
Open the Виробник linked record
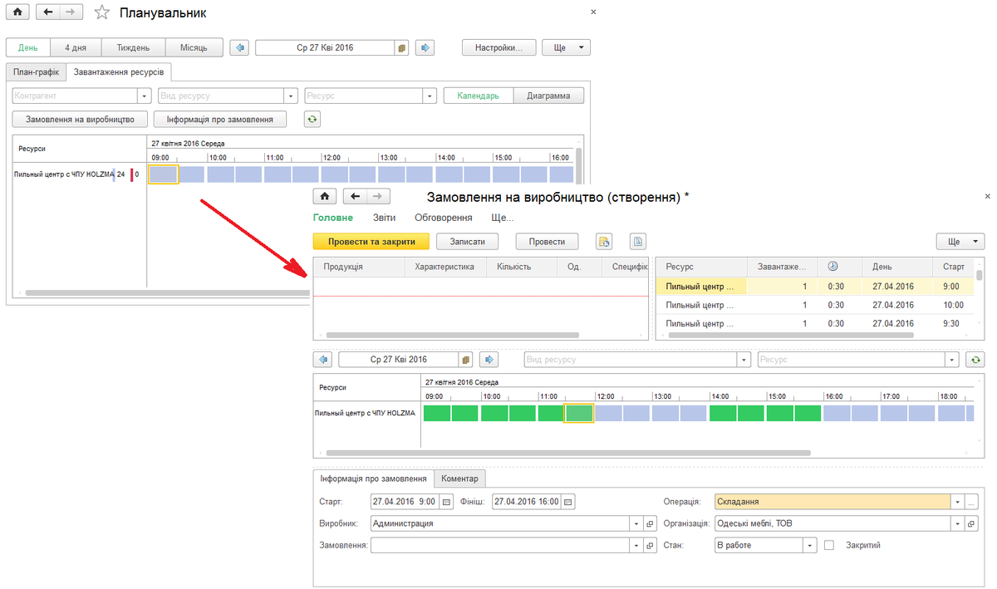651,523
